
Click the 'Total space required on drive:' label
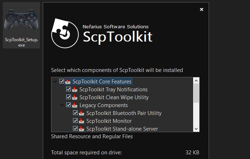86,153
